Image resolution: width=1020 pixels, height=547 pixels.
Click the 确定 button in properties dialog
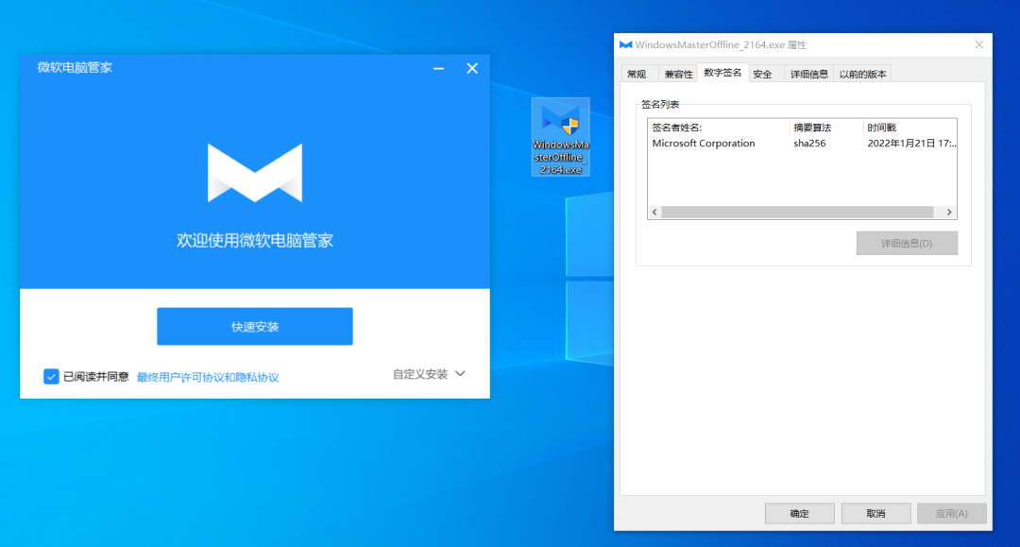tap(800, 513)
